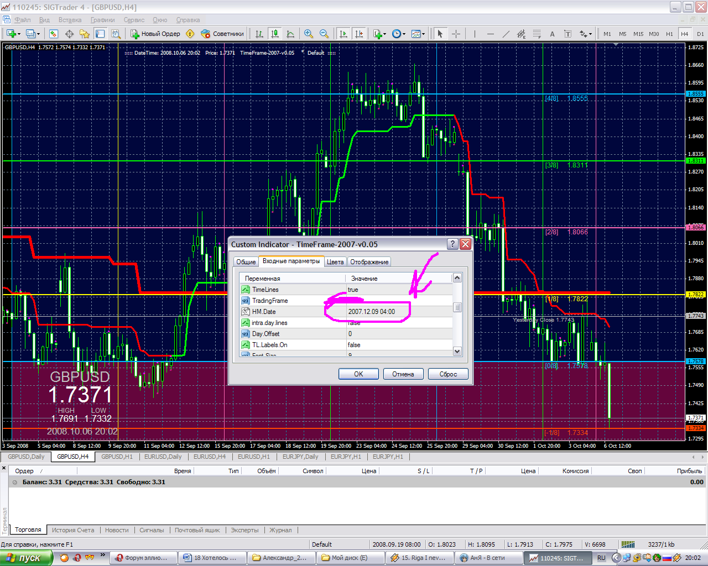This screenshot has height=566, width=708.
Task: Open the Графики menu
Action: [103, 20]
